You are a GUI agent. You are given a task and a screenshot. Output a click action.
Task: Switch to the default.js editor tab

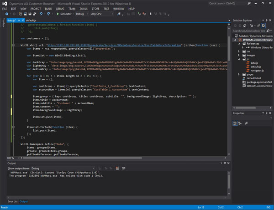tap(31, 20)
